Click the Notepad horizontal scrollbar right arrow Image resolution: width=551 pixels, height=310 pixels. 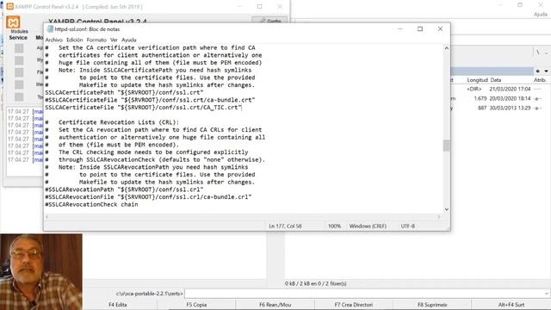click(x=438, y=217)
